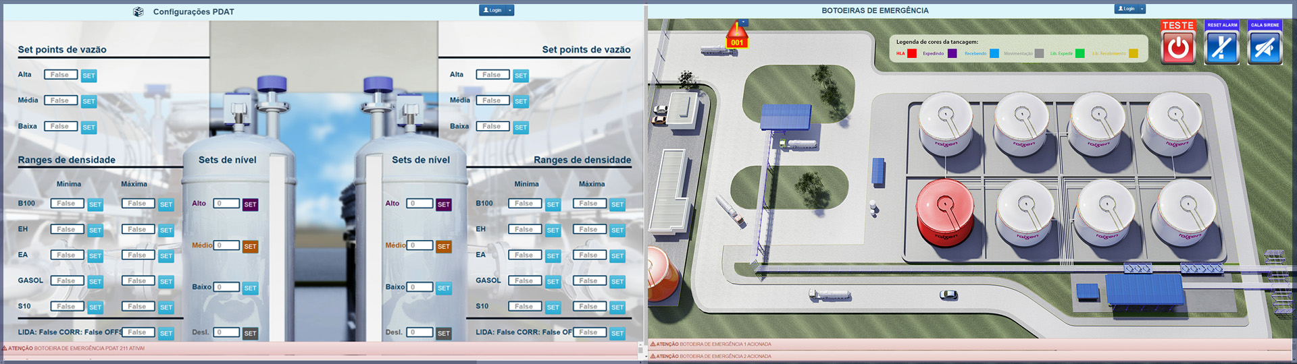This screenshot has width=1297, height=364.
Task: Click left B100 minimum density input field
Action: tap(68, 204)
